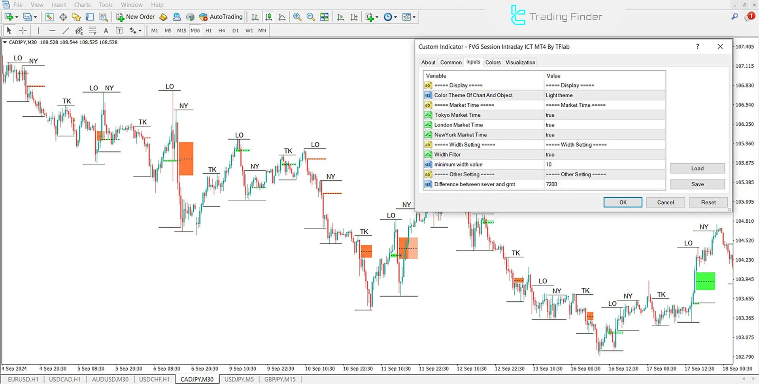
Task: Select the Text Label tool
Action: tap(119, 30)
